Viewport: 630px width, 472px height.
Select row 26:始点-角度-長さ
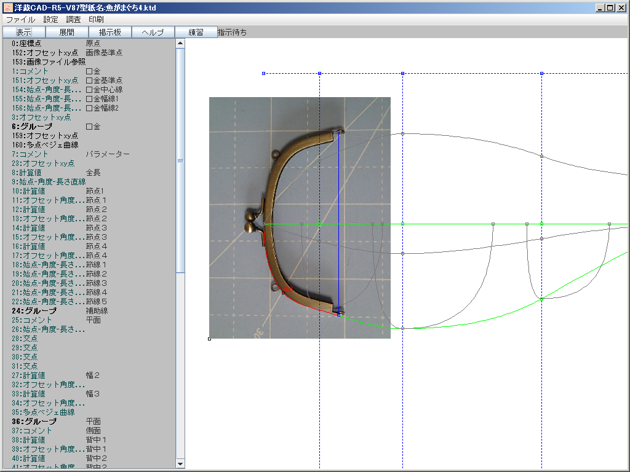[x=49, y=329]
